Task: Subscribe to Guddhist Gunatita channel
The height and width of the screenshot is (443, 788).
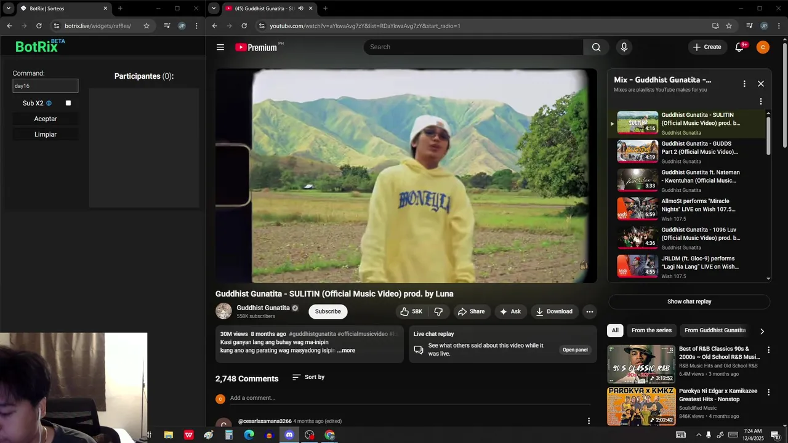Action: (x=328, y=311)
